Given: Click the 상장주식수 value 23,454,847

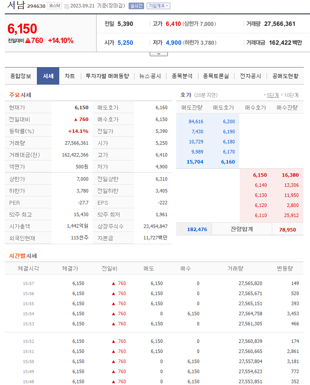Looking at the screenshot, I should (x=155, y=226).
